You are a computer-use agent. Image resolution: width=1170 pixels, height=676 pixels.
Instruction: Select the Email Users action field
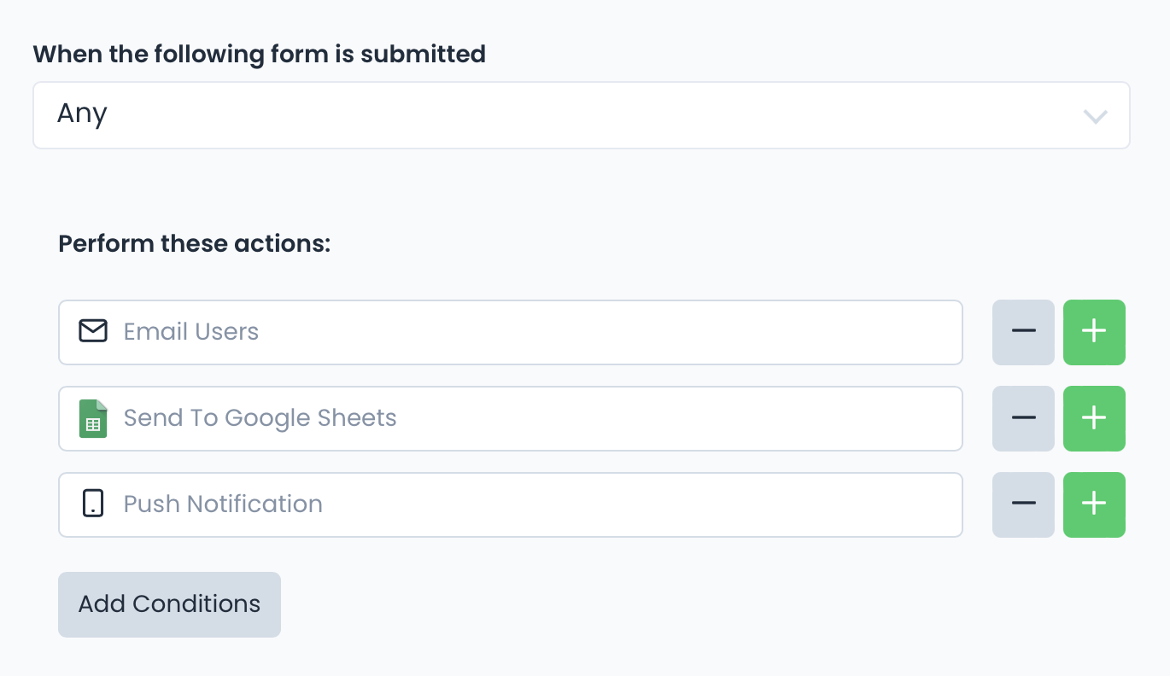point(510,332)
